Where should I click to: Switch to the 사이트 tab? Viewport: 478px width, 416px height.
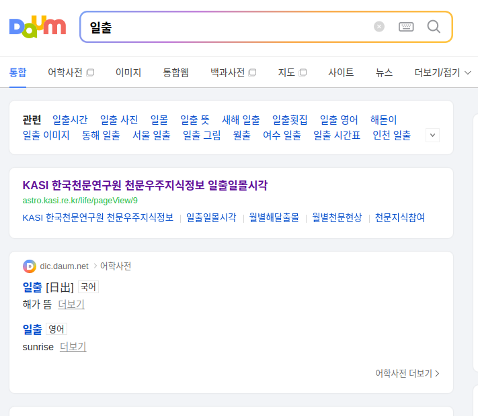click(x=341, y=72)
